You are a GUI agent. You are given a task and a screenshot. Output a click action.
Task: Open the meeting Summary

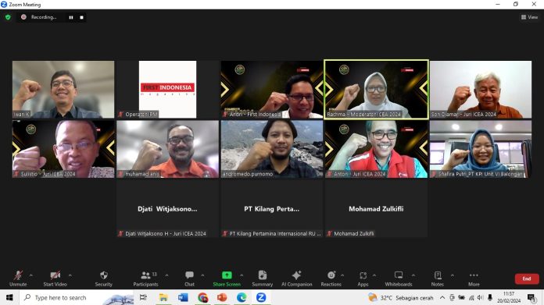263,278
